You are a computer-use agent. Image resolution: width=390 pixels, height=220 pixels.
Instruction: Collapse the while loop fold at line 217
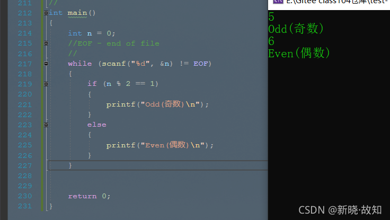(x=46, y=64)
